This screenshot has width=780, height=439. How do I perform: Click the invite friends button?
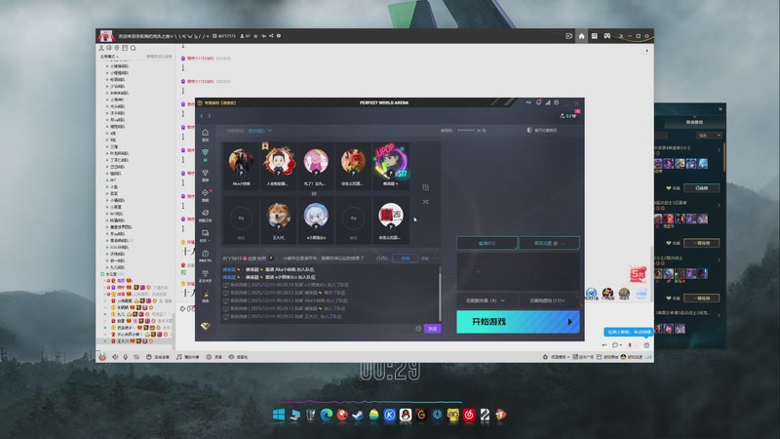[487, 243]
